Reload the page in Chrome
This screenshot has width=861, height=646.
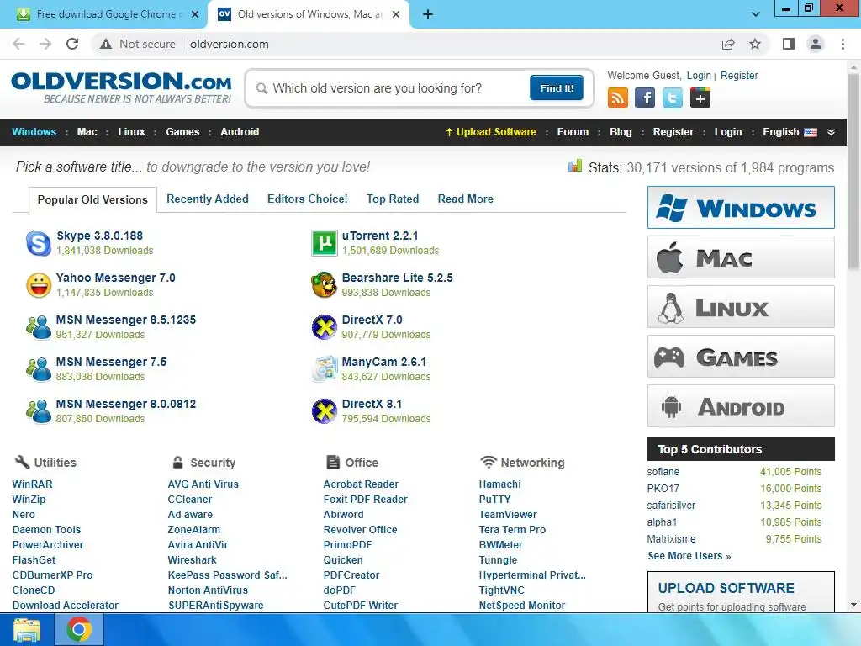pyautogui.click(x=72, y=44)
